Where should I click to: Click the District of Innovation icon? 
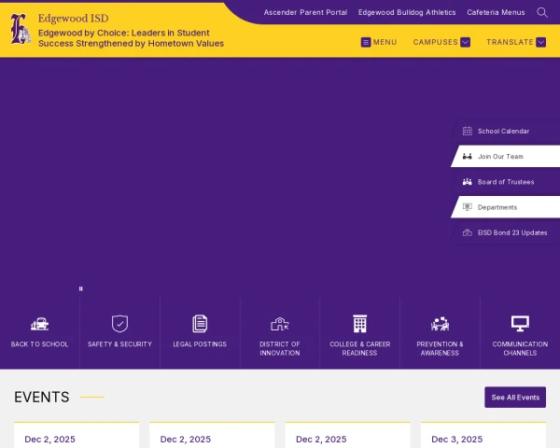click(280, 324)
